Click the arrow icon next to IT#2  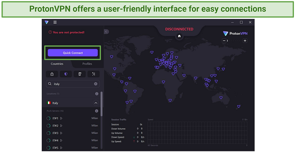61,126
